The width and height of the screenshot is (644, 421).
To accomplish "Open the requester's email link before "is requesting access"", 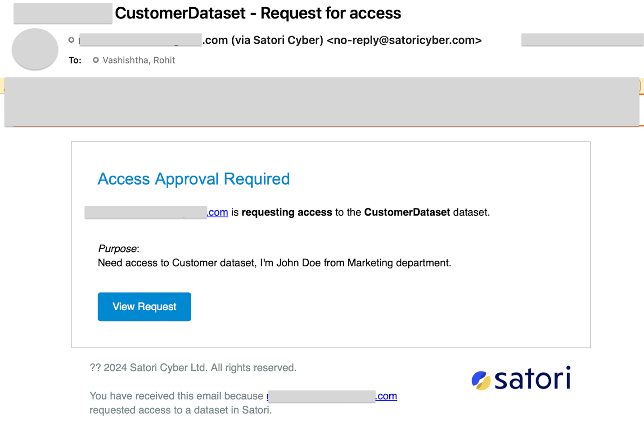I will point(157,212).
